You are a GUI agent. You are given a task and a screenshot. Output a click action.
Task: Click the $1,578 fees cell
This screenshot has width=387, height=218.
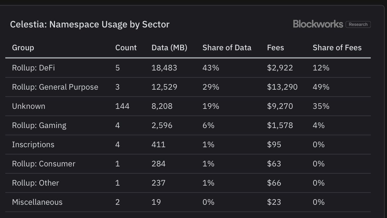click(x=280, y=125)
